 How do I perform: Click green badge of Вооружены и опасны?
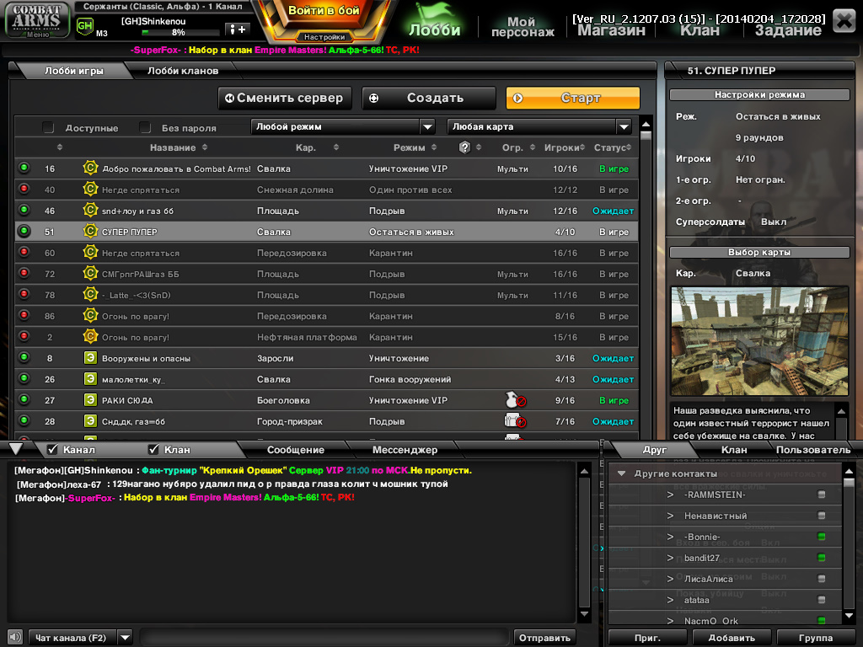(x=90, y=357)
